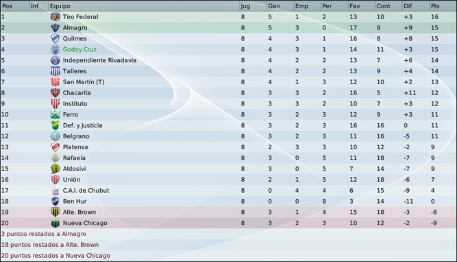Click the Def. y Justicia badge
Screen dimensions: 457x262
pyautogui.click(x=55, y=125)
